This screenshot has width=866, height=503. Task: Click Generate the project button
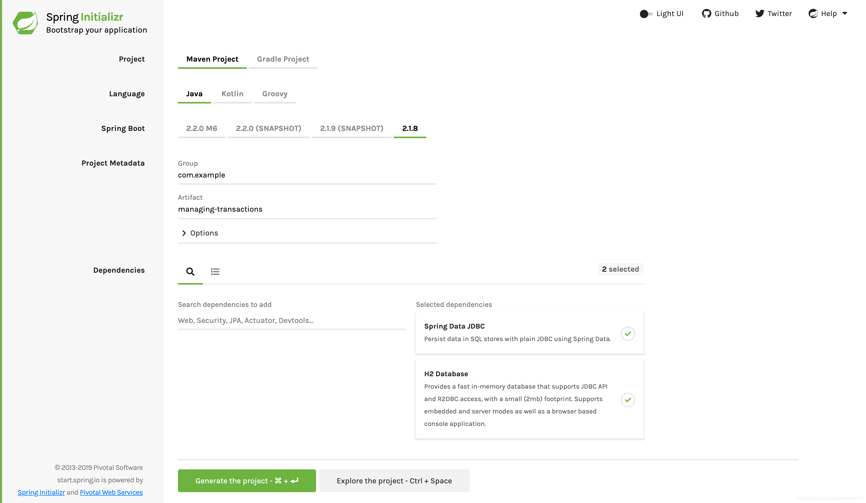pyautogui.click(x=247, y=480)
